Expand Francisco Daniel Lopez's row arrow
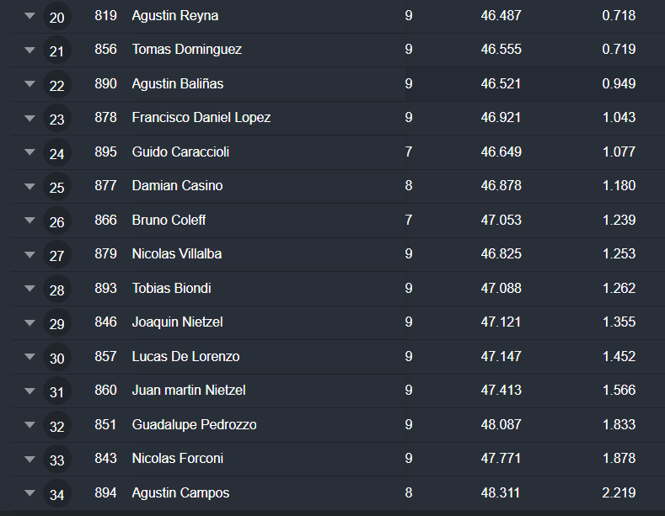 click(30, 119)
